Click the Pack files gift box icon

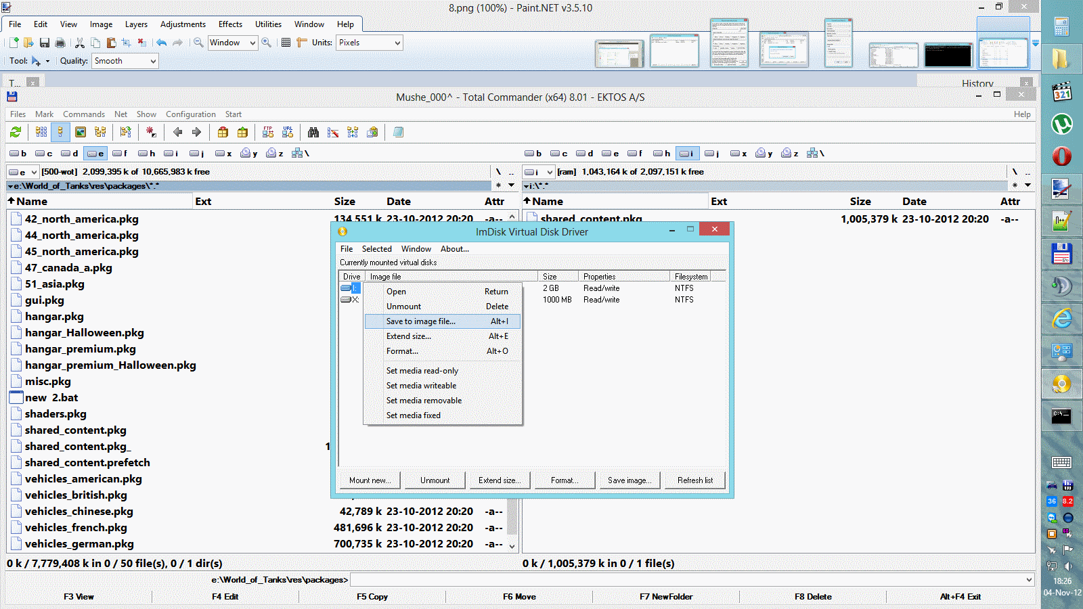223,132
